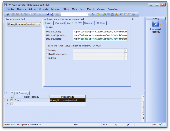Click the back arrow toolbar icon

(40, 14)
